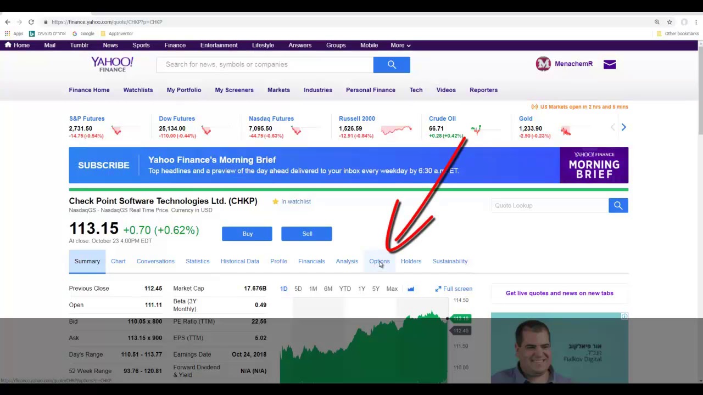Open Lifestyle in Yahoo top bar
Screen dimensions: 703x395
pyautogui.click(x=263, y=45)
